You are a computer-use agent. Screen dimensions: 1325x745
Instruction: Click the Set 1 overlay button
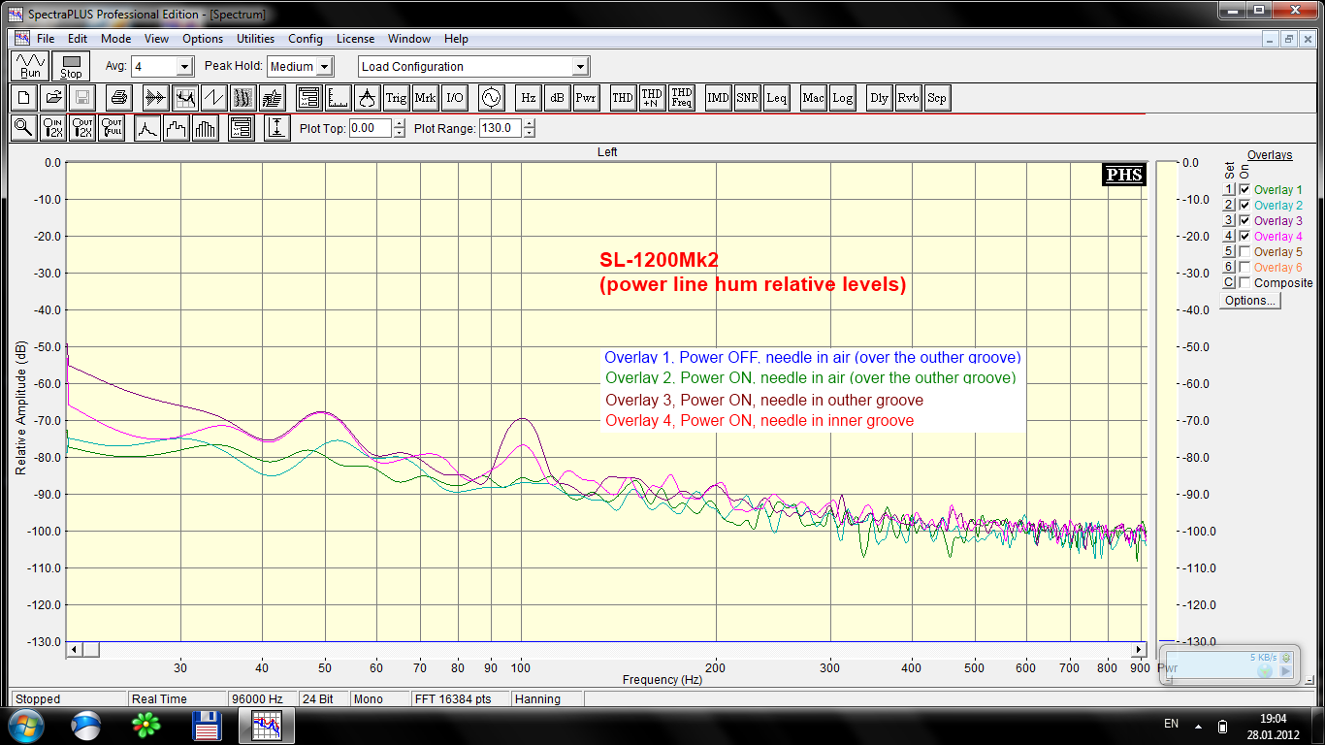click(x=1229, y=190)
